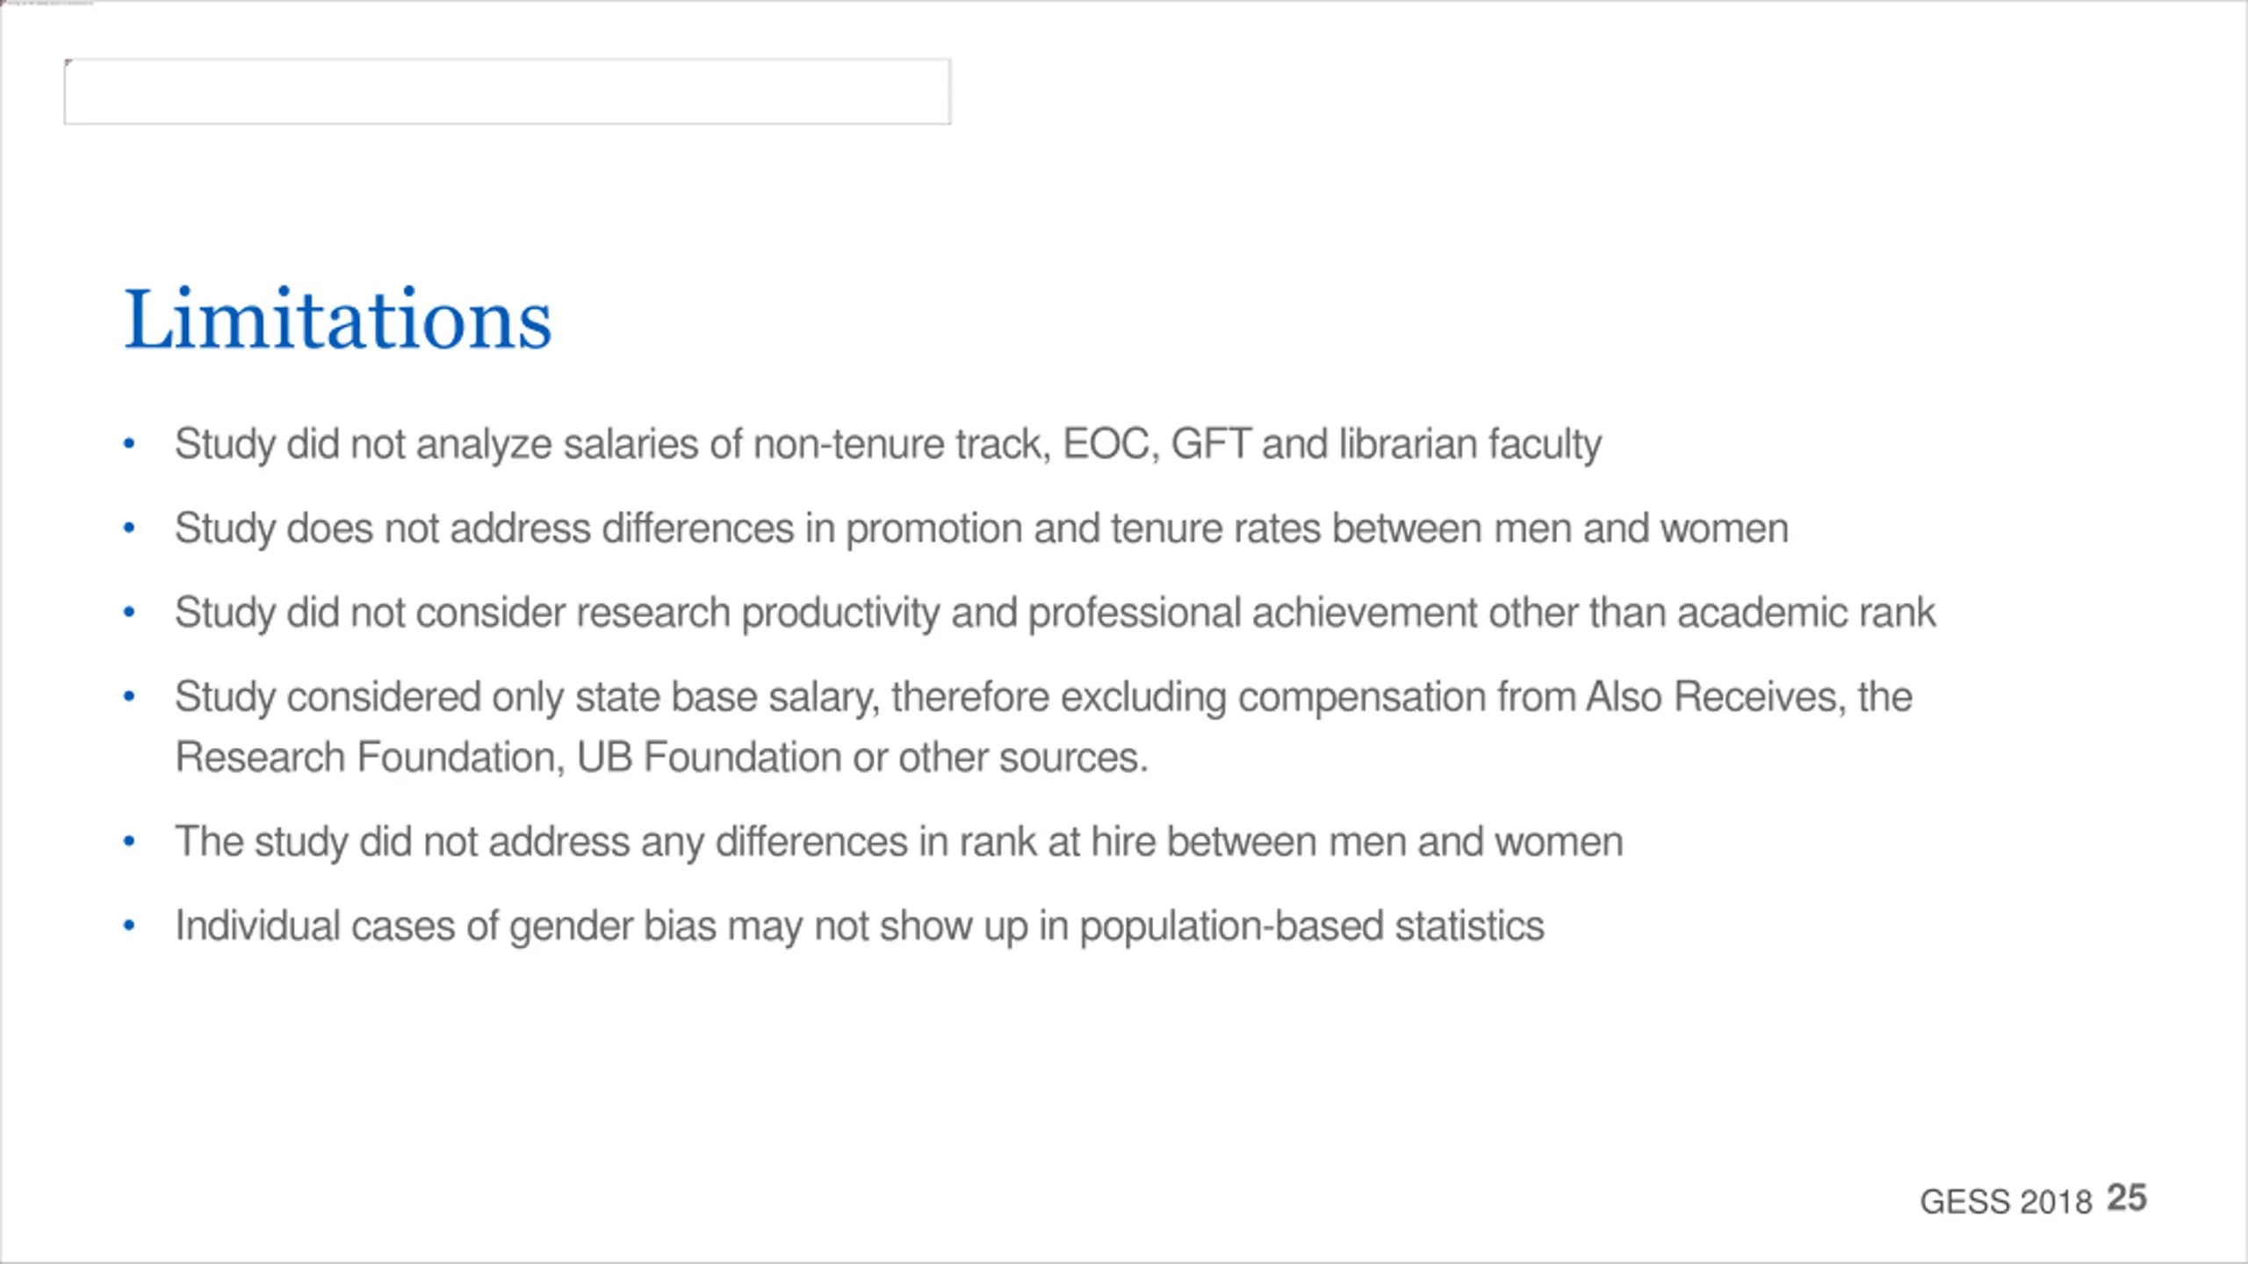Click the empty bordered box above the title
Screen dimensions: 2248x1264
pyautogui.click(x=508, y=91)
